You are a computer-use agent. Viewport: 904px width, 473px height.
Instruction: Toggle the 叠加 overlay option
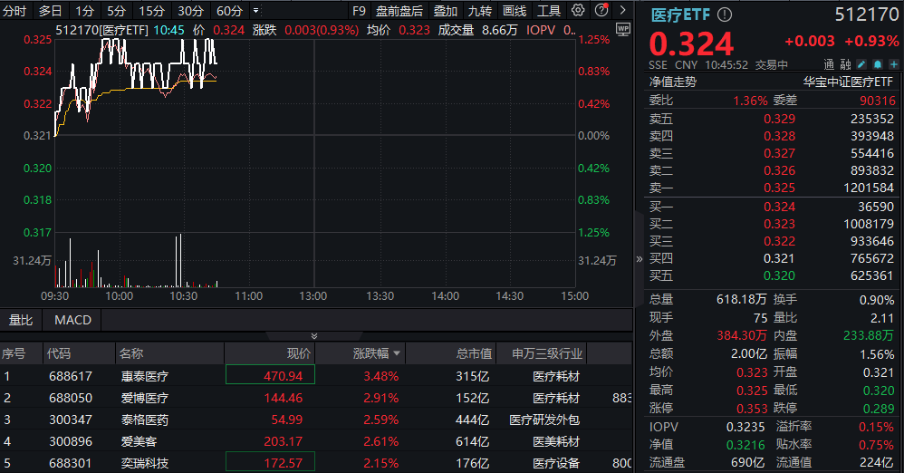pos(445,11)
